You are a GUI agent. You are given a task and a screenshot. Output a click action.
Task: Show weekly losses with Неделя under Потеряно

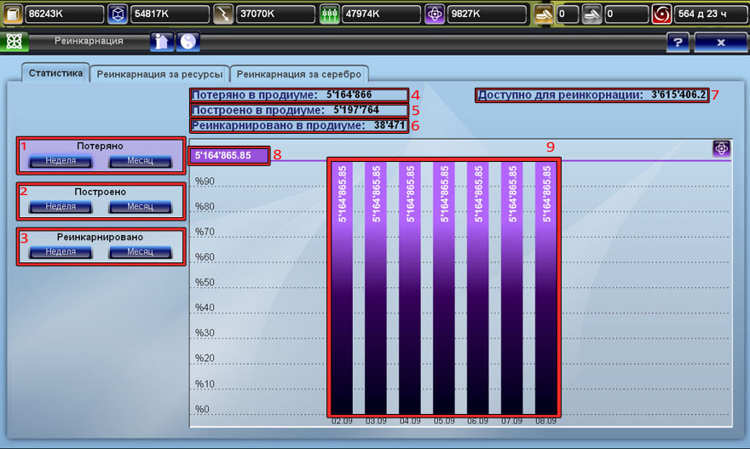coord(61,161)
